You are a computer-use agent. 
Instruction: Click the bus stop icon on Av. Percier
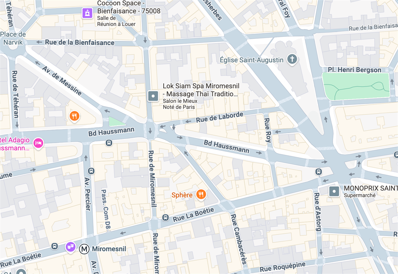point(91,171)
